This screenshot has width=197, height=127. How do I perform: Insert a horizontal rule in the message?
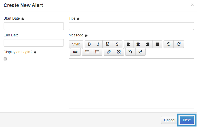75,52
